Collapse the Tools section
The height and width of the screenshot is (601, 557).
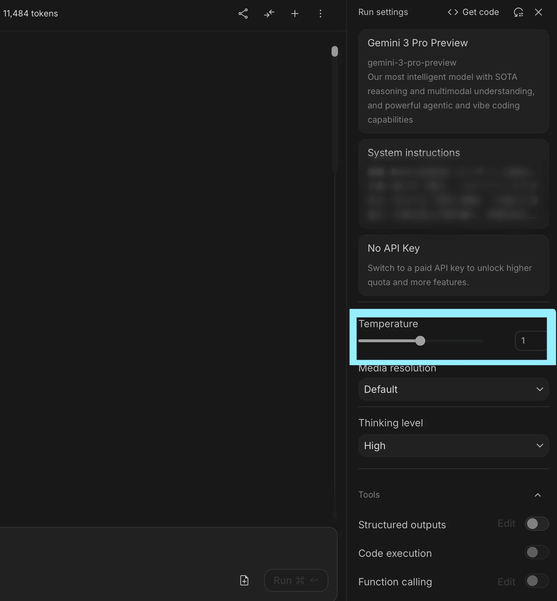tap(538, 495)
